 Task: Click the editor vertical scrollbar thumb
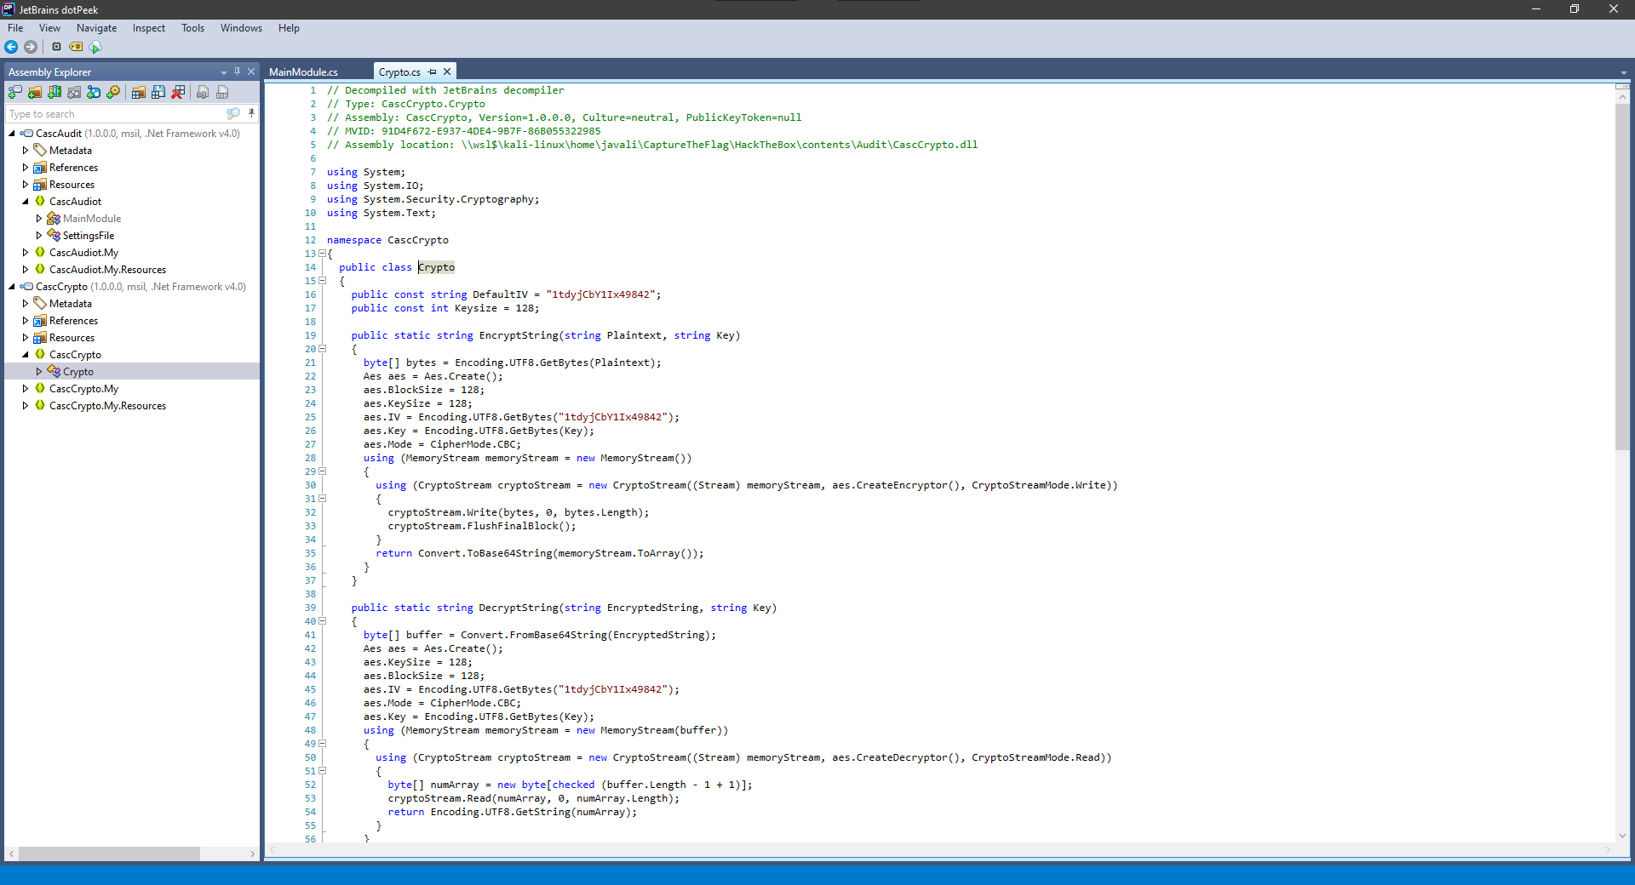(x=1622, y=277)
